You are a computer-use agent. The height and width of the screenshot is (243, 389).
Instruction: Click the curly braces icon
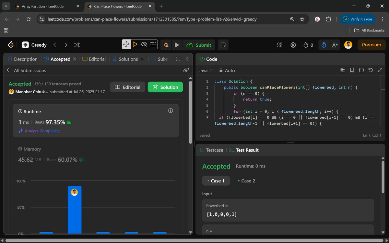coord(361,70)
